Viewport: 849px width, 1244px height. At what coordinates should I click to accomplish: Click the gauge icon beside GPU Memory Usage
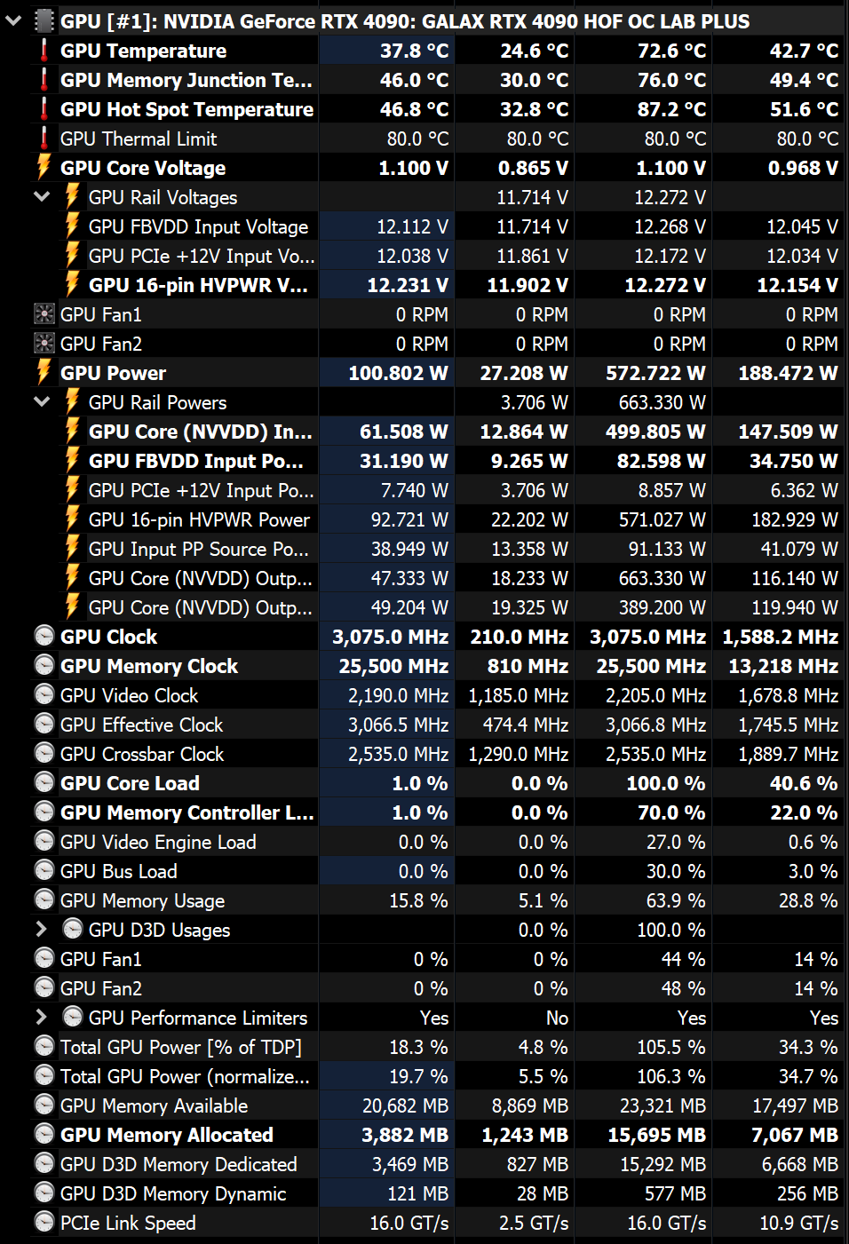[44, 899]
